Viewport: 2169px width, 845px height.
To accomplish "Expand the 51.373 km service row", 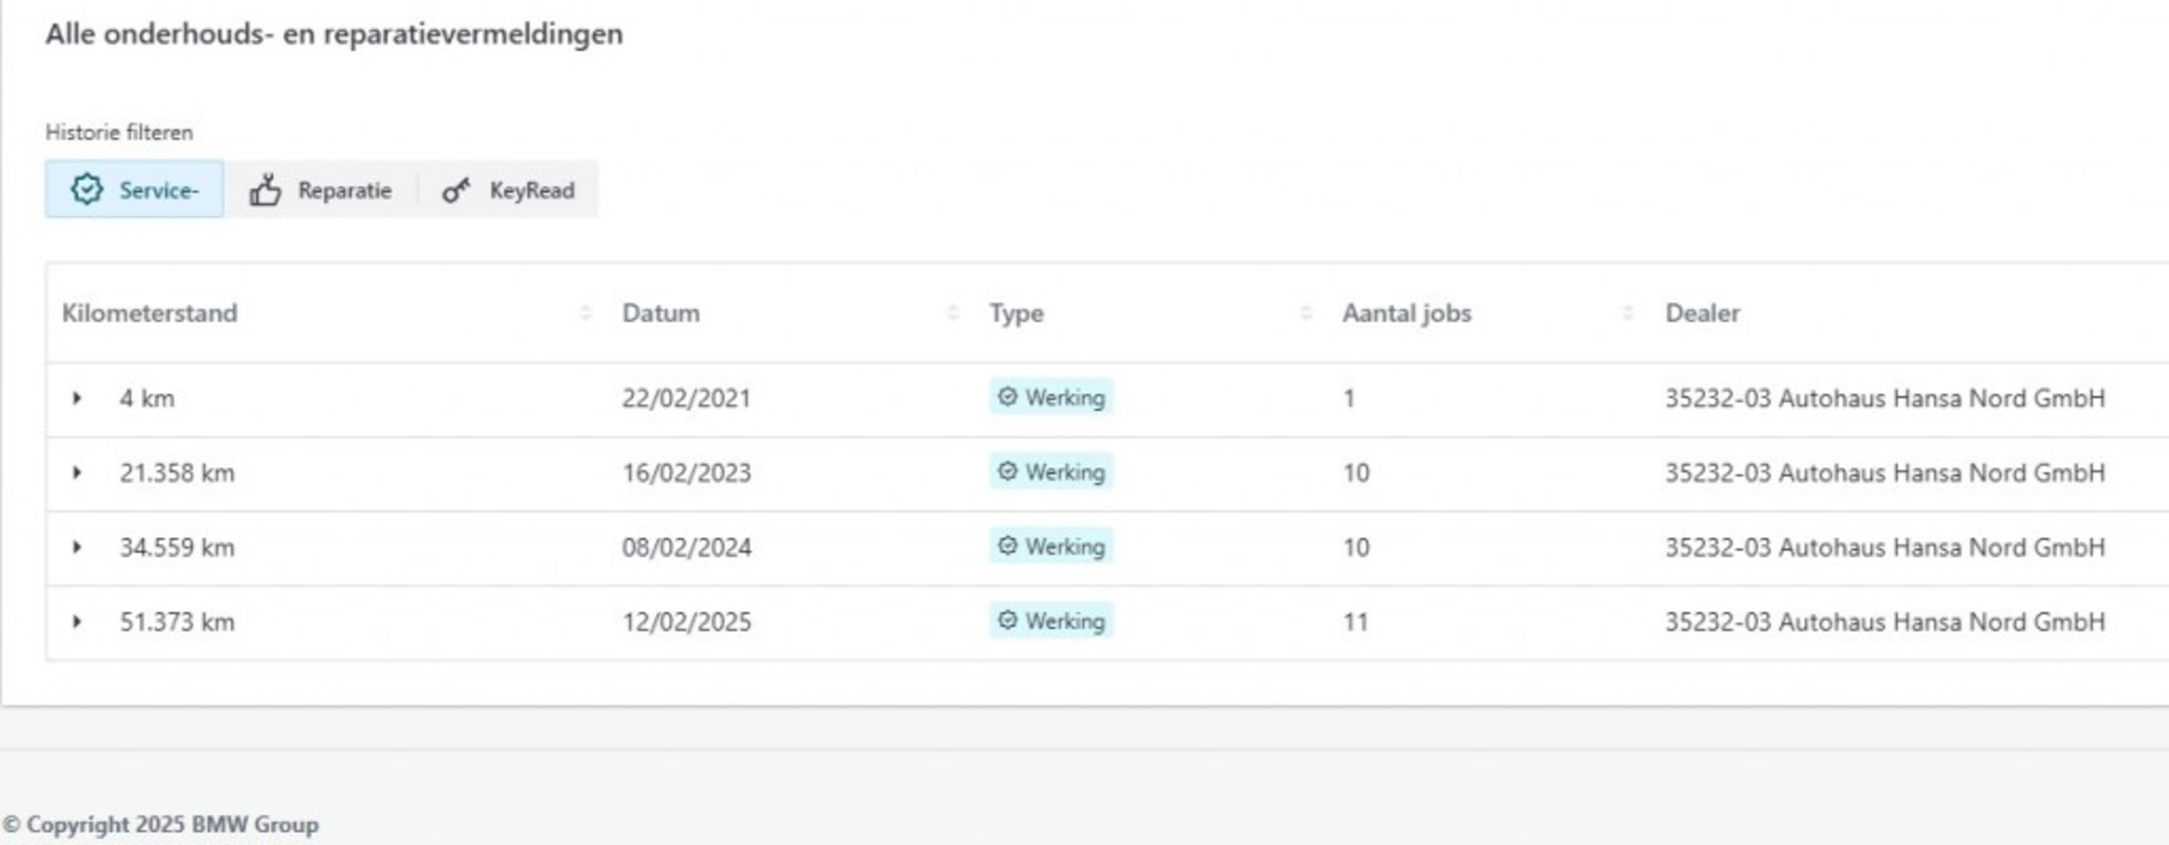I will tap(77, 622).
